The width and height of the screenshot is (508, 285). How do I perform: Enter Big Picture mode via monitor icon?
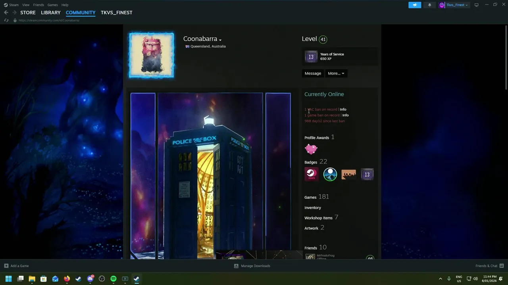point(476,5)
